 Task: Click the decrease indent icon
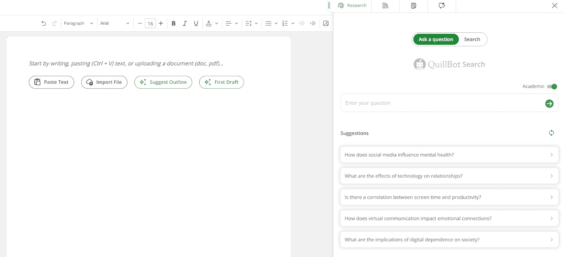click(302, 23)
